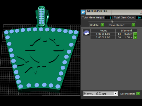Click the green arrow next to Set Material
142x106 pixels.
click(x=138, y=94)
